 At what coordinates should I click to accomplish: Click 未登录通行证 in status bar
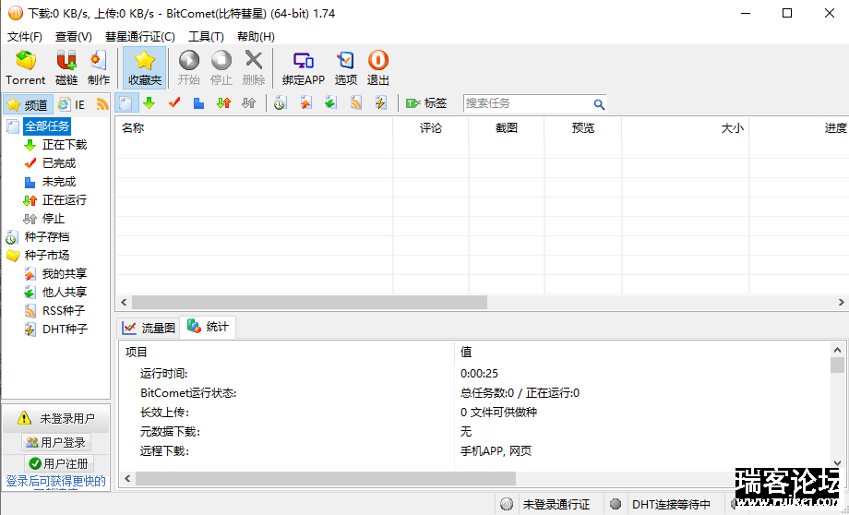(x=556, y=504)
